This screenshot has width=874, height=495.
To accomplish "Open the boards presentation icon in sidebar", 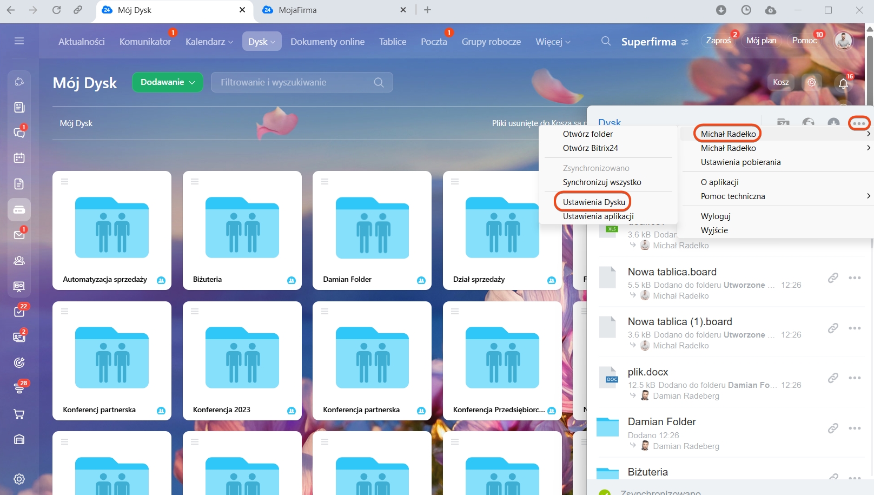I will pyautogui.click(x=19, y=286).
